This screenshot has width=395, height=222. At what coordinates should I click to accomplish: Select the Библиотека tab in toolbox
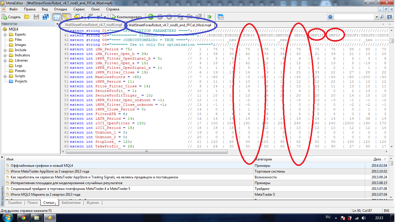coord(71,203)
